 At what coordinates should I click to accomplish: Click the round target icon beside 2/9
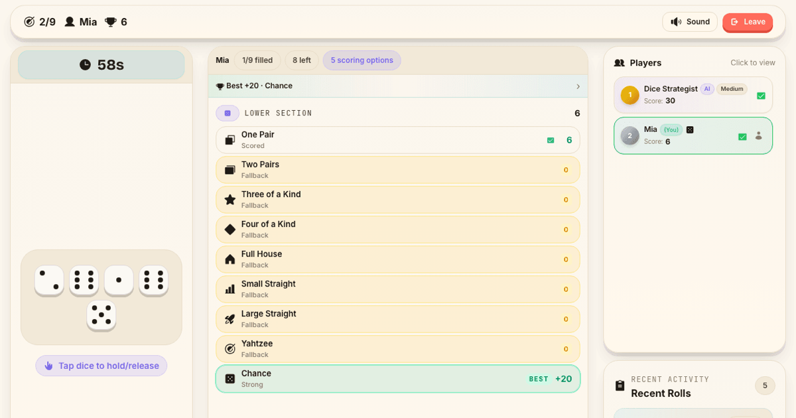[29, 22]
